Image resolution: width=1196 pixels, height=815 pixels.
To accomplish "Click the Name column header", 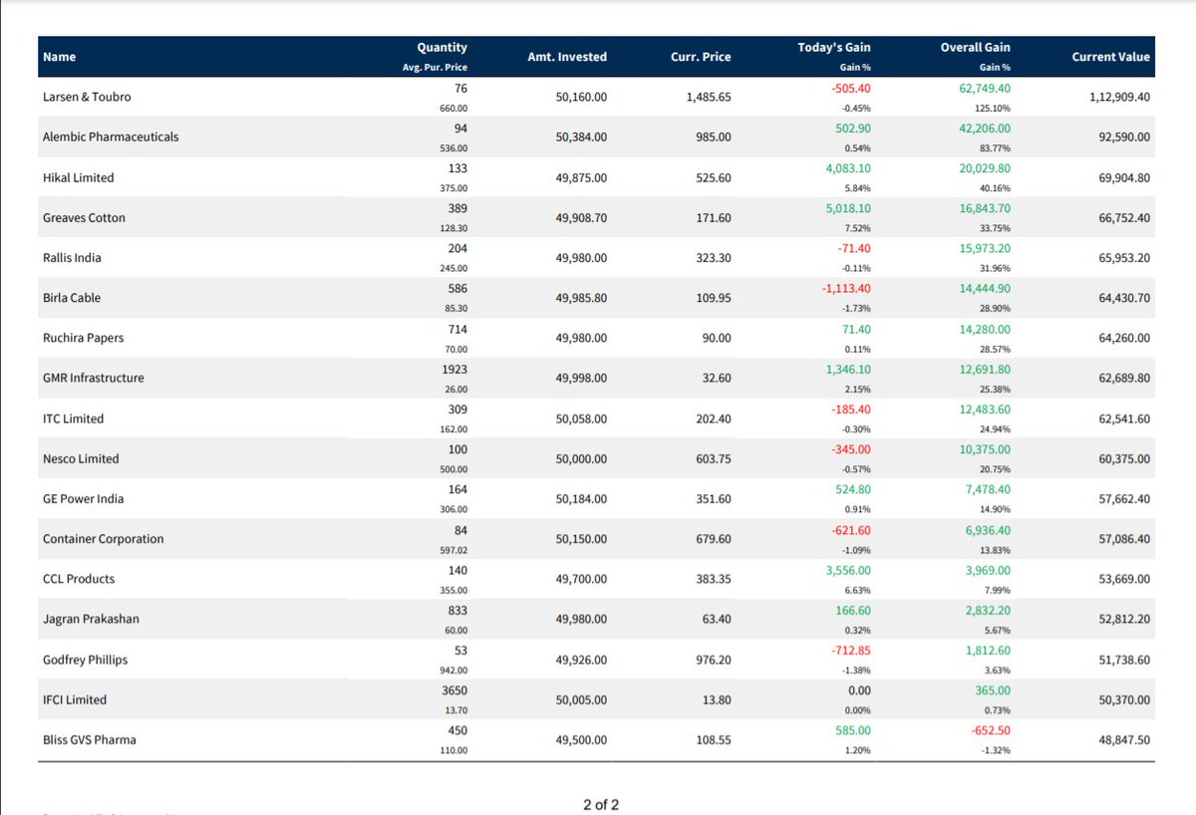I will pyautogui.click(x=59, y=58).
